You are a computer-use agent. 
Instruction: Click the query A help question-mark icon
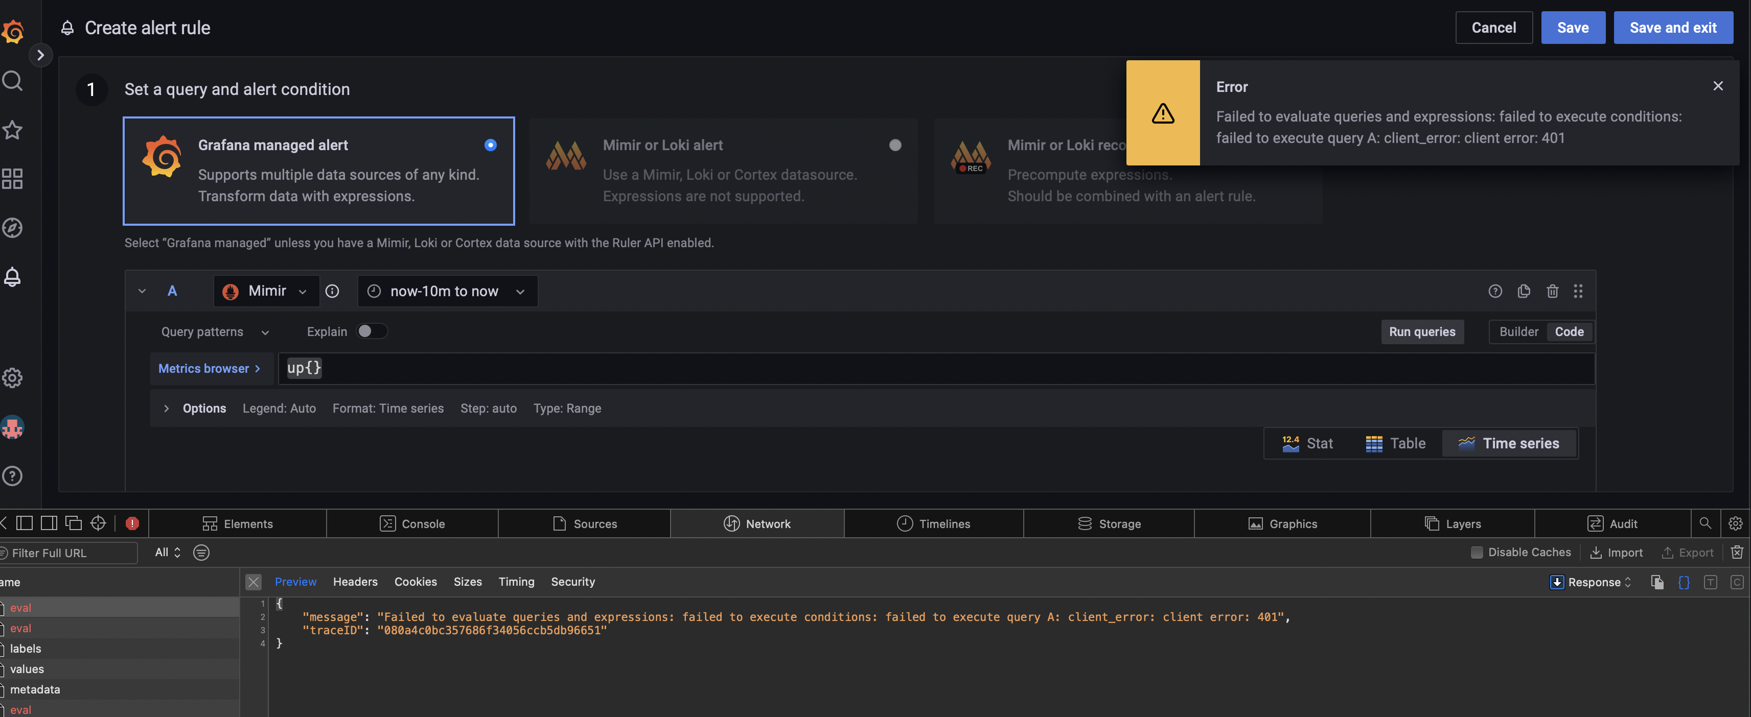[x=1495, y=291]
